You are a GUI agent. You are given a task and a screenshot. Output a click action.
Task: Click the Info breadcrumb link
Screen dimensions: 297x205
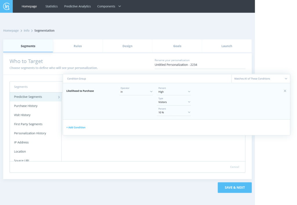(x=26, y=30)
